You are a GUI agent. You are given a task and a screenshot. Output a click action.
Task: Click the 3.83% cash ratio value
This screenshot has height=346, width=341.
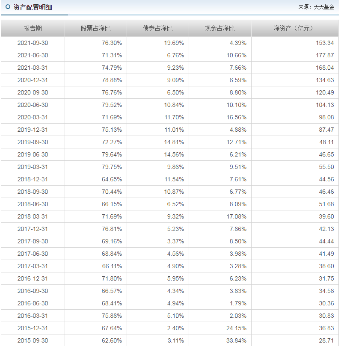[238, 291]
